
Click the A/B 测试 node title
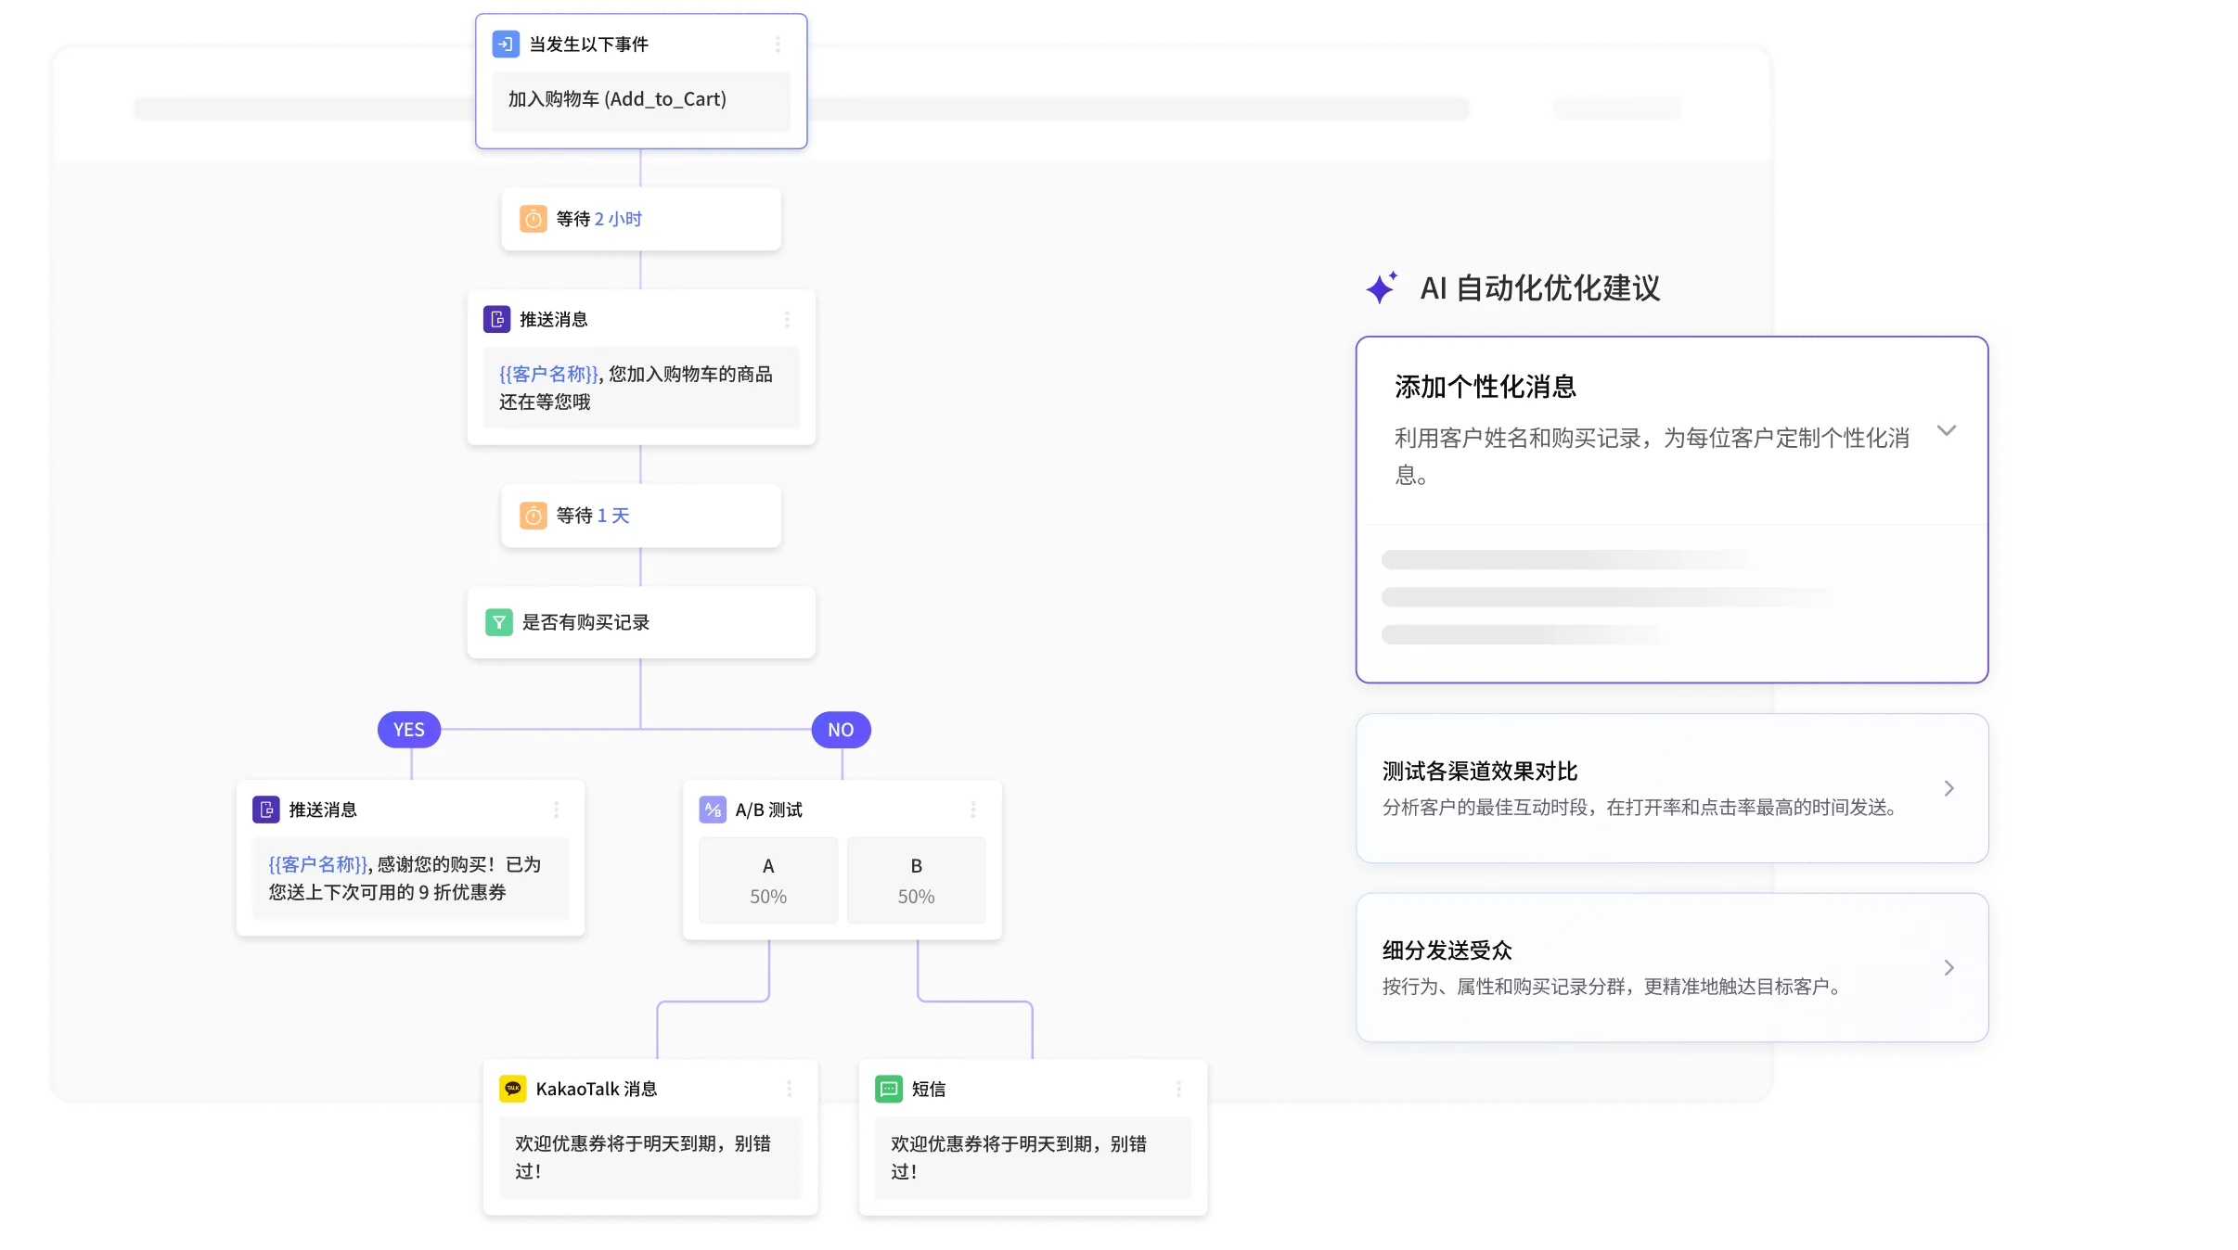click(769, 810)
